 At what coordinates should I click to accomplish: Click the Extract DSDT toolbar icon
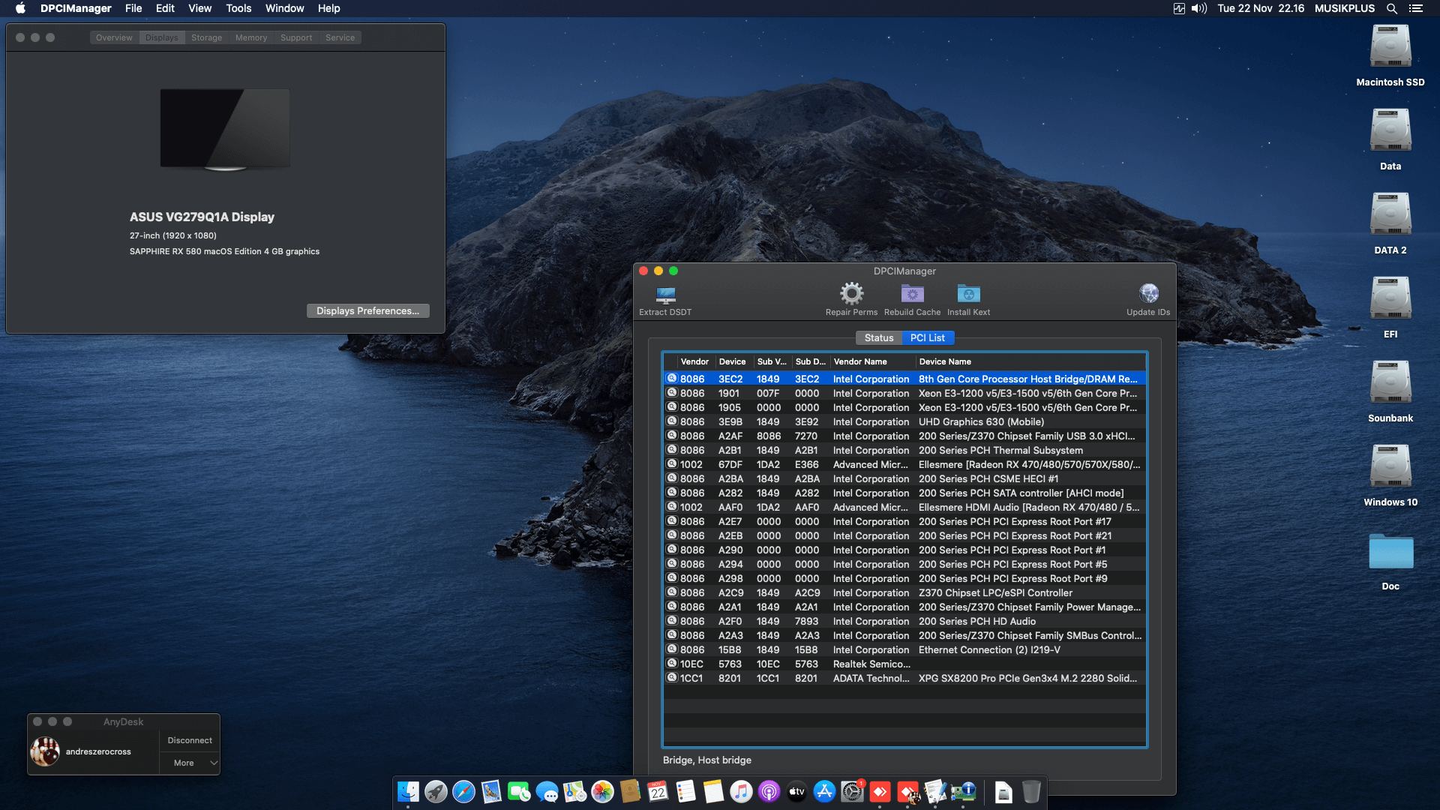[x=665, y=295]
